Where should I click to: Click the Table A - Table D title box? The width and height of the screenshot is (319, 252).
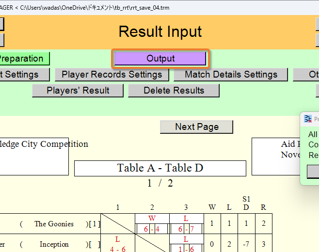160,168
